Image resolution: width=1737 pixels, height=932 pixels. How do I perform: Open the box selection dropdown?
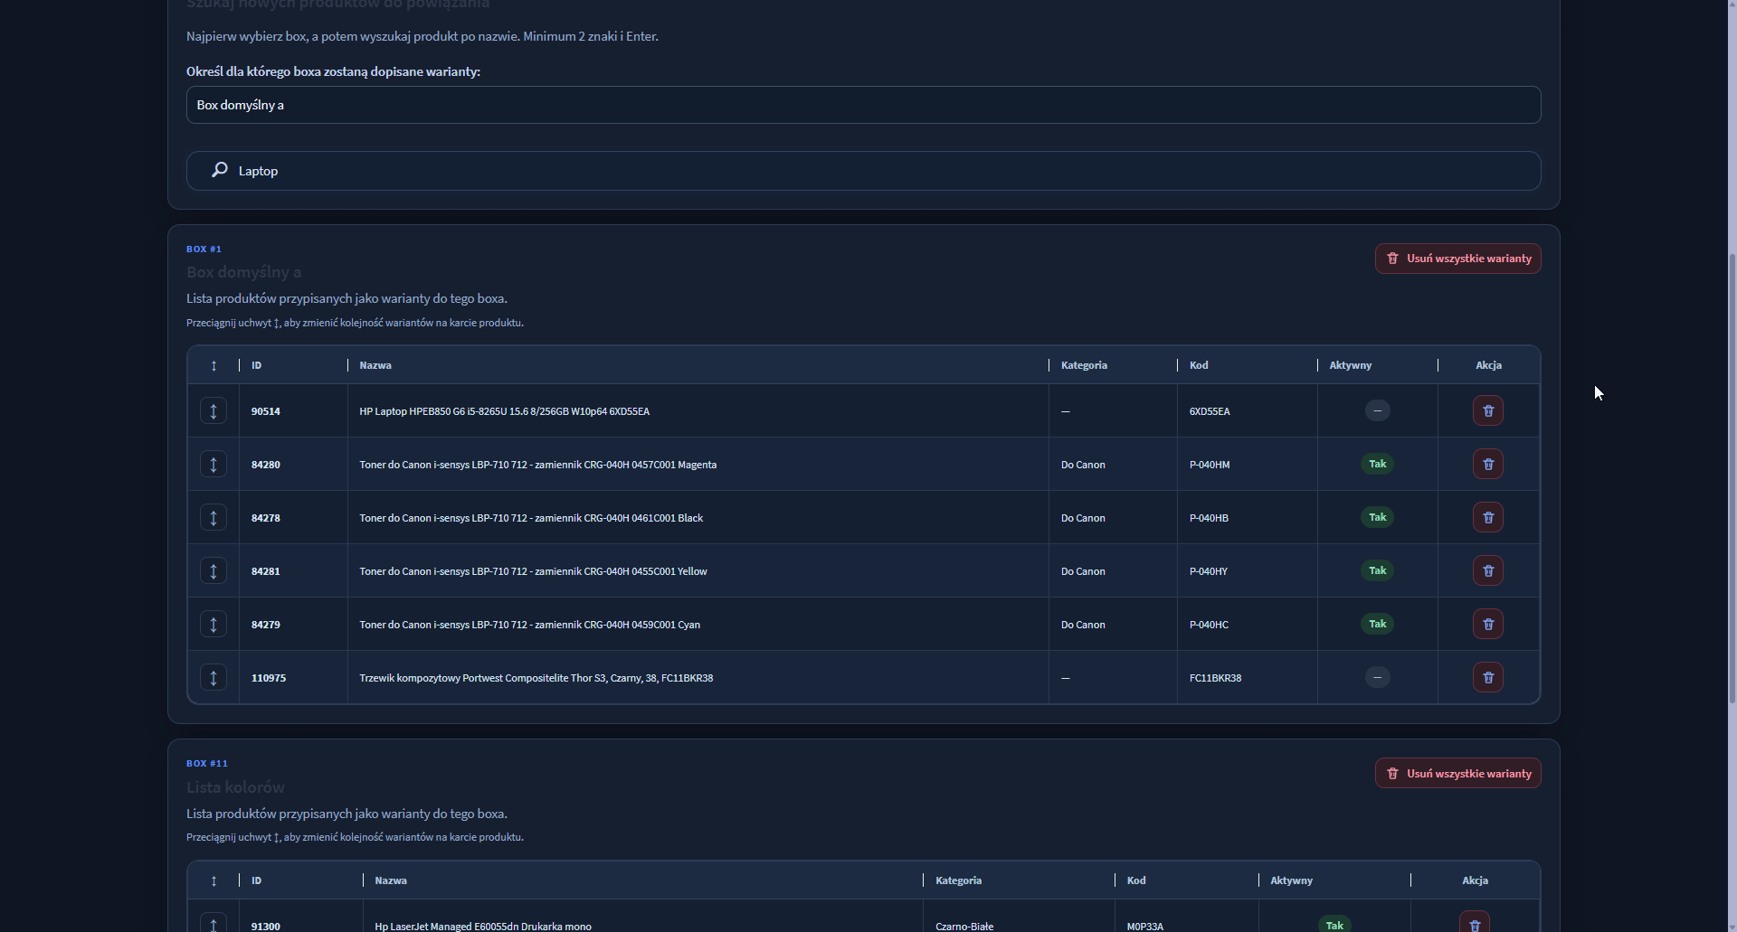tap(864, 105)
